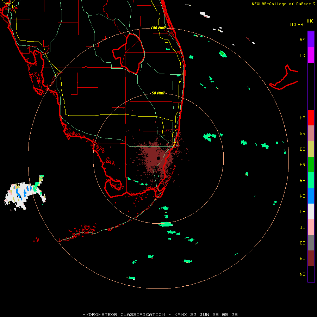Click the GC gray legend swatch
This screenshot has height=317, width=317.
(311, 243)
